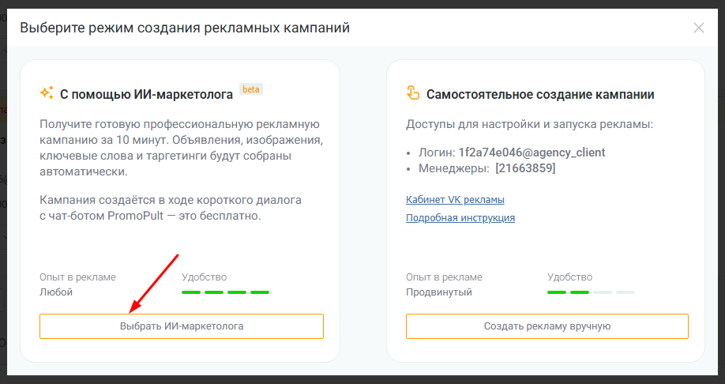725x384 pixels.
Task: Click the hand pointer icon beside Самостоятельное создание
Action: [x=413, y=93]
